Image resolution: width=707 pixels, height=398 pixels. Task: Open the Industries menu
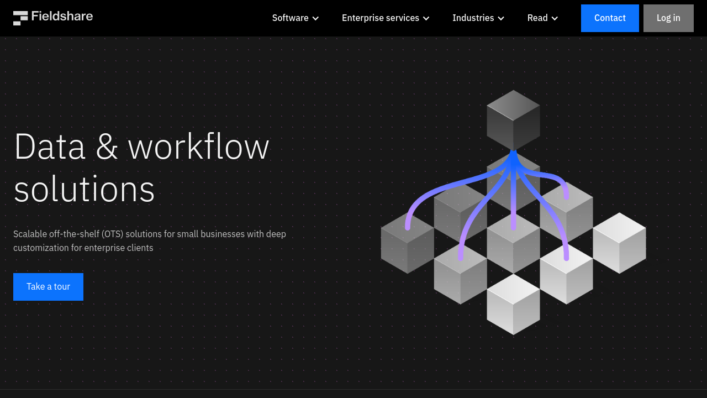pyautogui.click(x=478, y=18)
